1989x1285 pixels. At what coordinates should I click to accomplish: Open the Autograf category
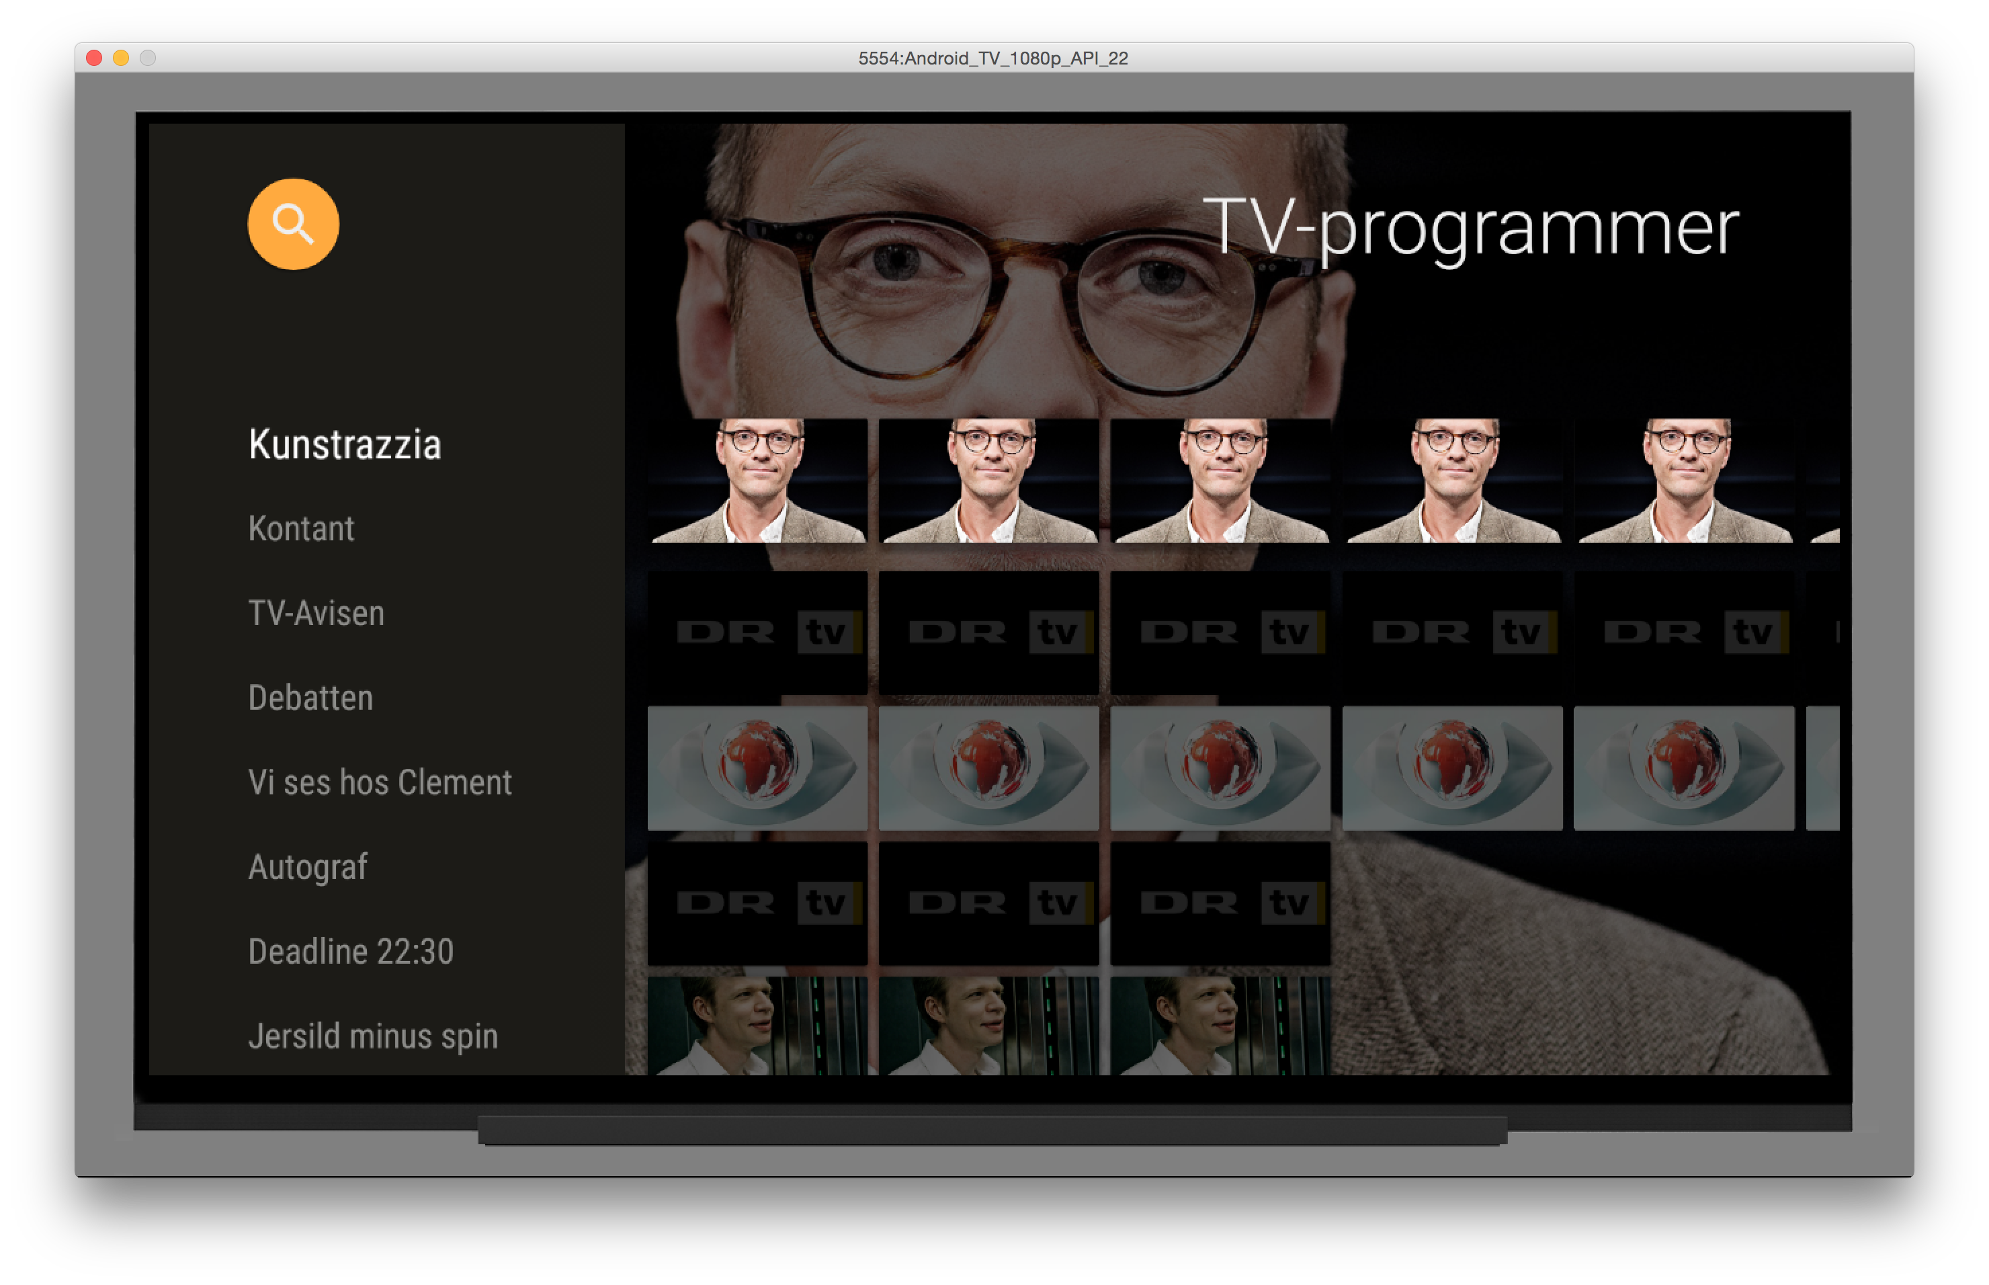[x=308, y=868]
